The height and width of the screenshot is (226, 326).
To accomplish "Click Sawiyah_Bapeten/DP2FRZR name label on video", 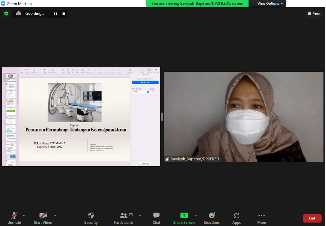I will click(195, 159).
